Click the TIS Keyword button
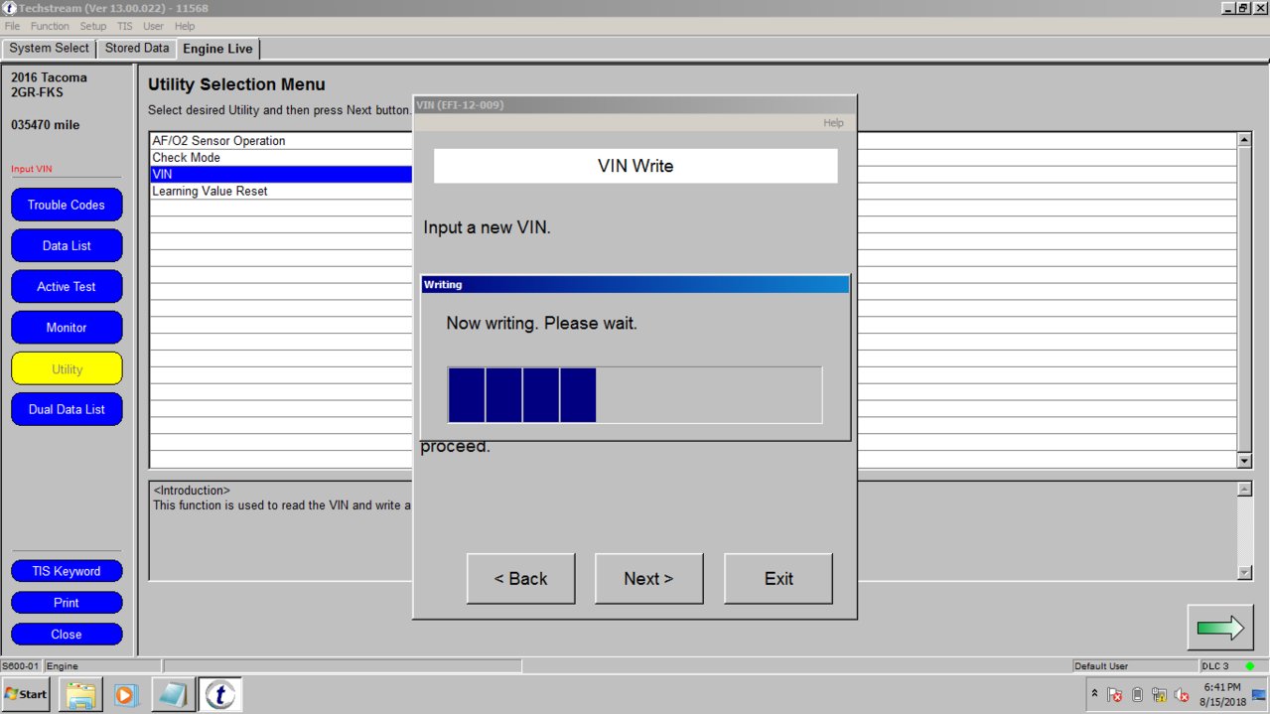The width and height of the screenshot is (1270, 714). pyautogui.click(x=67, y=571)
